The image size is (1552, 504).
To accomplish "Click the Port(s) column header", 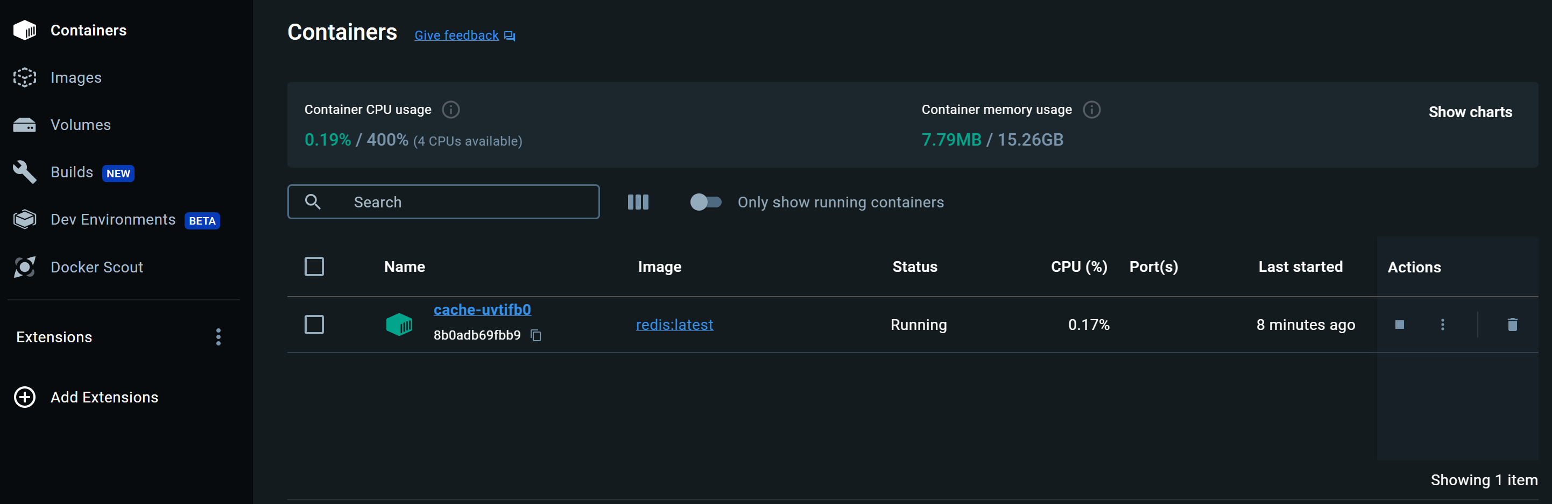I will tap(1153, 267).
